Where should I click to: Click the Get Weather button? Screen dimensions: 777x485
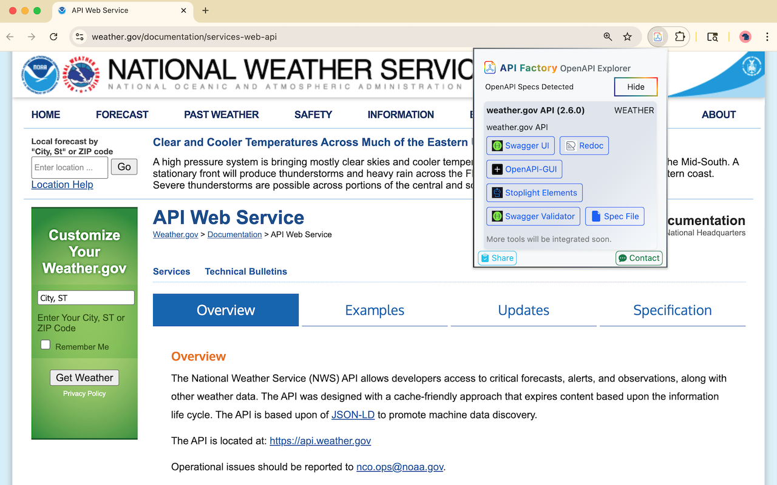click(x=84, y=378)
